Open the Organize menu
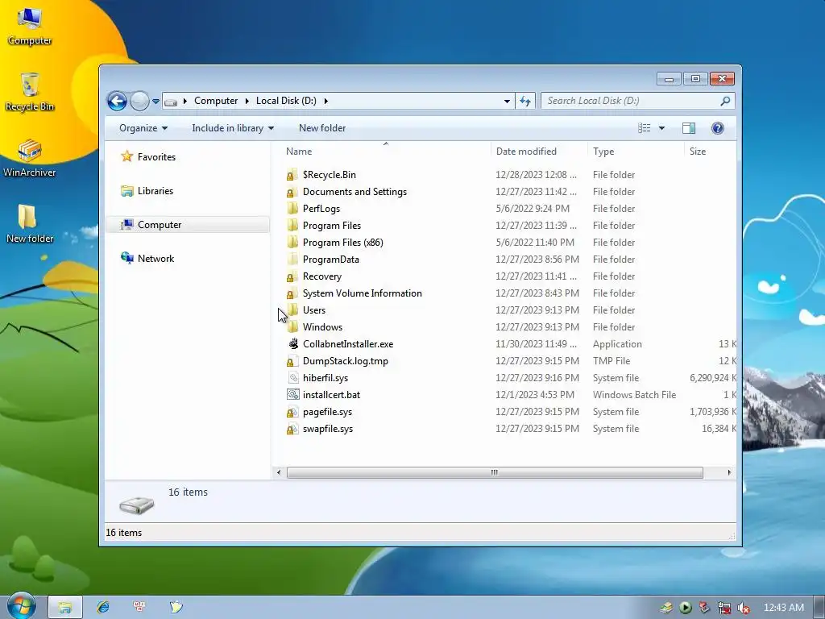The image size is (825, 619). (143, 128)
